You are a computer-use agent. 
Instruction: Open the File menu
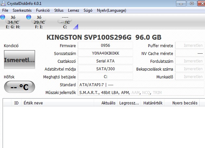tap(5, 10)
